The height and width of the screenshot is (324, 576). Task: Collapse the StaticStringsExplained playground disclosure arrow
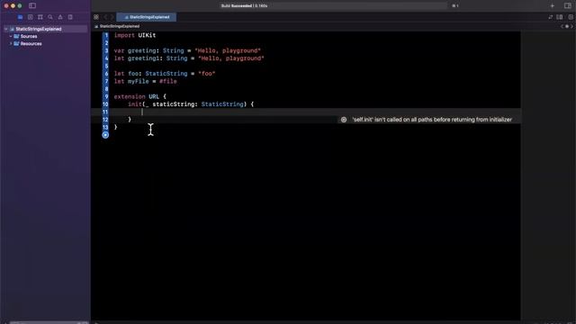tap(6, 29)
